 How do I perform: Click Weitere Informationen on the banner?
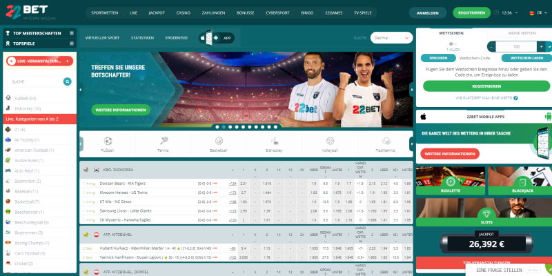click(x=121, y=110)
